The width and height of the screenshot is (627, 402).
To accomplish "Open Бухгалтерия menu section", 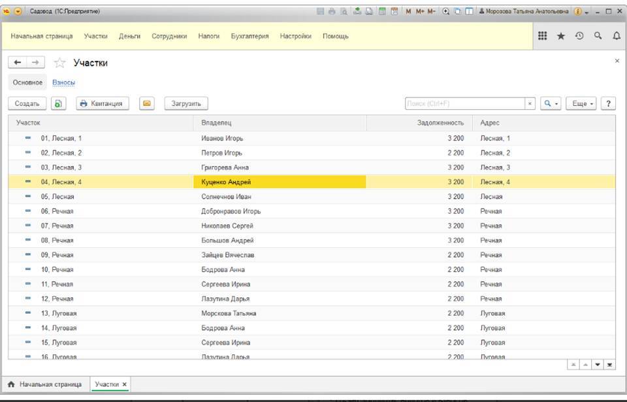I will pyautogui.click(x=249, y=36).
